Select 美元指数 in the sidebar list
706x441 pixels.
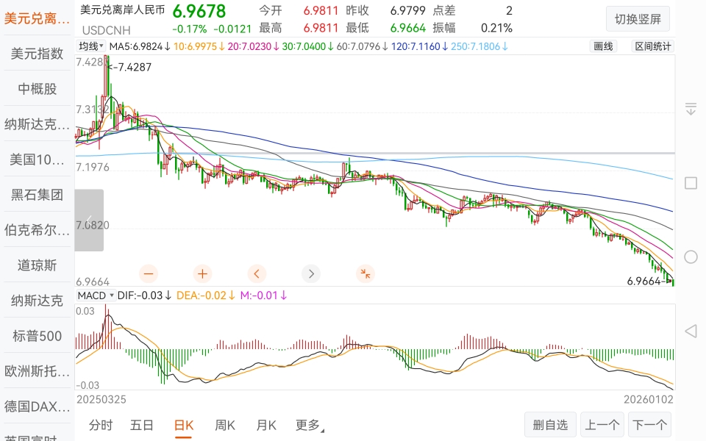[x=37, y=54]
